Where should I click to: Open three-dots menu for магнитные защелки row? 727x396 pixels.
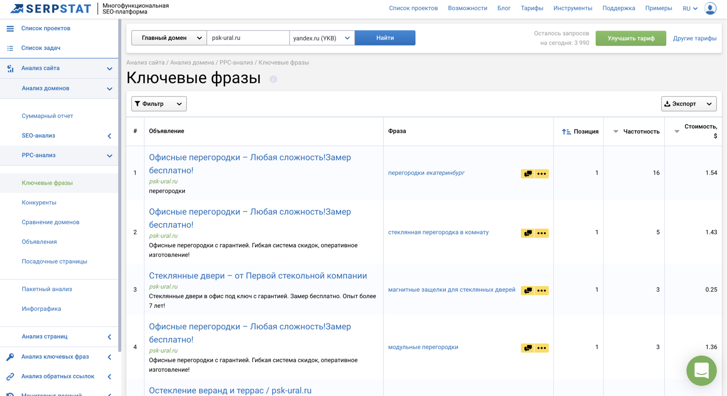pos(542,291)
